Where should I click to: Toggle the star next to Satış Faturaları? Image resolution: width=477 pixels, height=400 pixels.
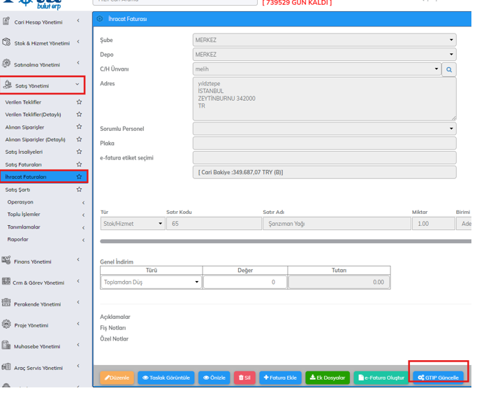79,164
